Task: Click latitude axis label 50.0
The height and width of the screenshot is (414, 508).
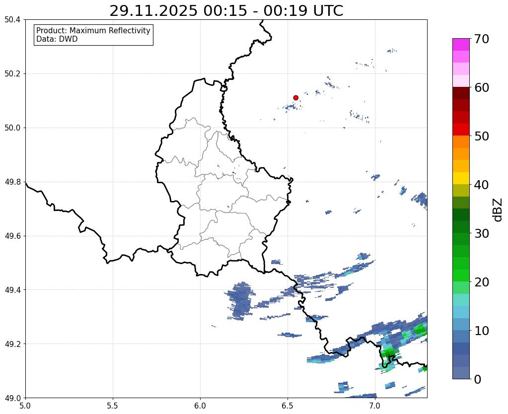Action: point(12,128)
